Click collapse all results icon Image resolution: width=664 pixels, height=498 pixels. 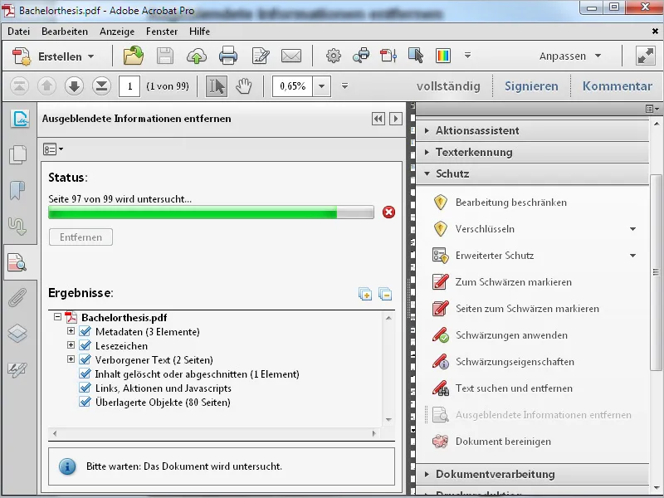[x=385, y=294]
